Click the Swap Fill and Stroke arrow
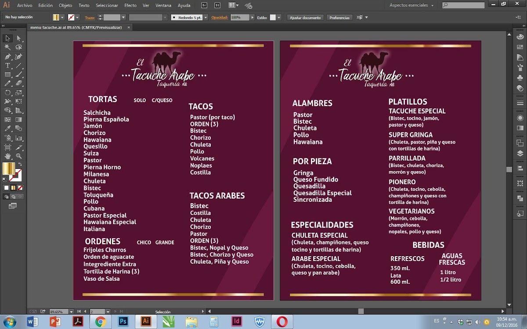 [20, 164]
